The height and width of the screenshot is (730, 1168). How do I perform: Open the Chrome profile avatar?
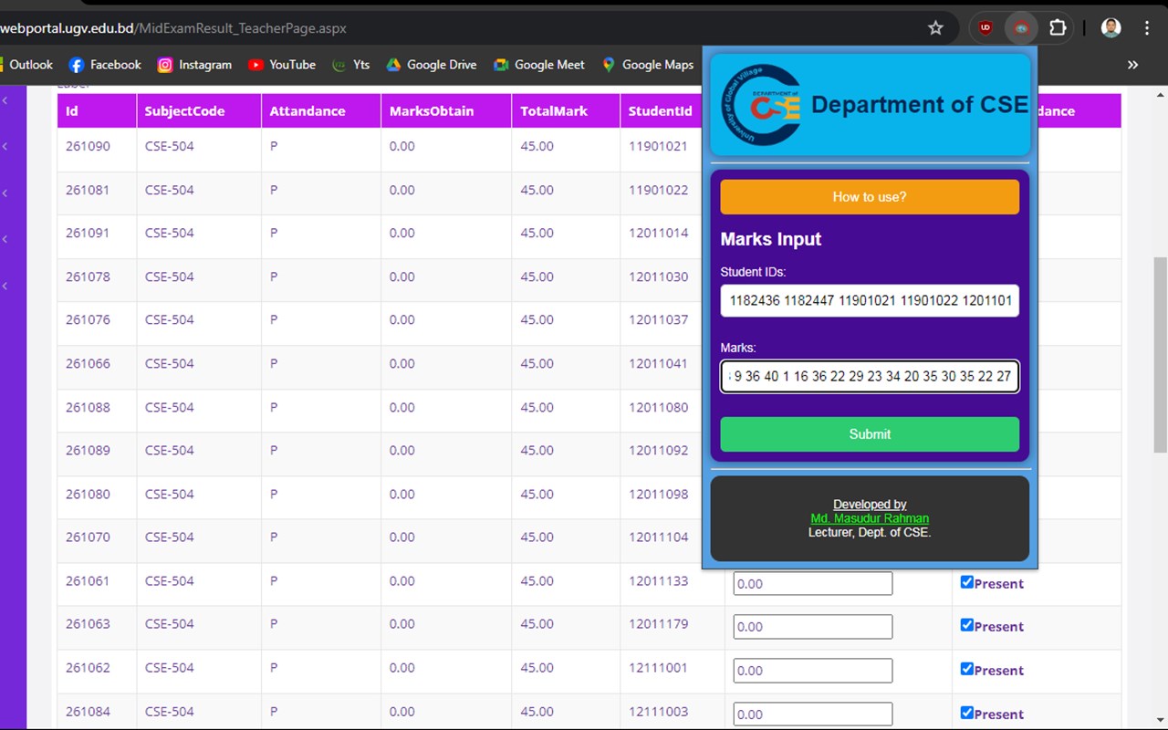(1111, 28)
